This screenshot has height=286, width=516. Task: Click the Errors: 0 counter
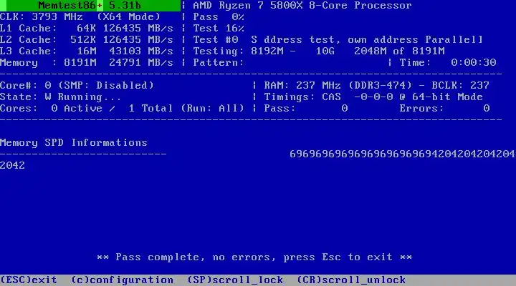click(x=444, y=109)
